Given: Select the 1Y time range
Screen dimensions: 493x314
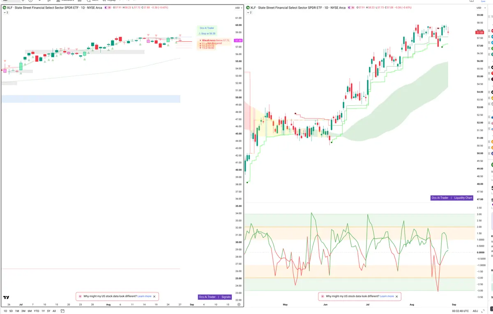Looking at the screenshot, I should coord(43,311).
